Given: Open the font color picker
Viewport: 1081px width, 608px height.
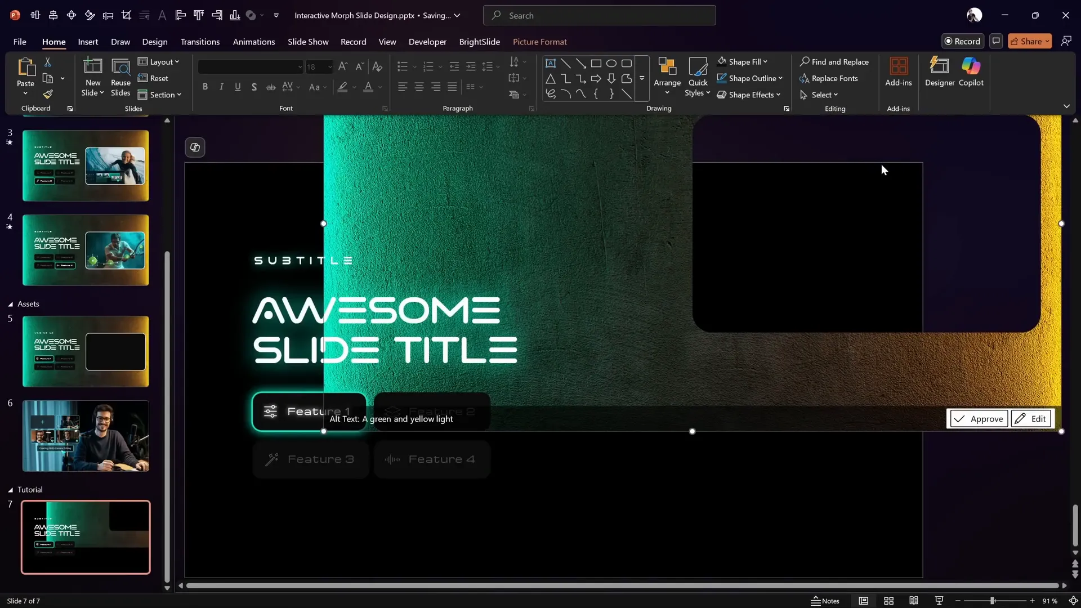Looking at the screenshot, I should point(368,87).
